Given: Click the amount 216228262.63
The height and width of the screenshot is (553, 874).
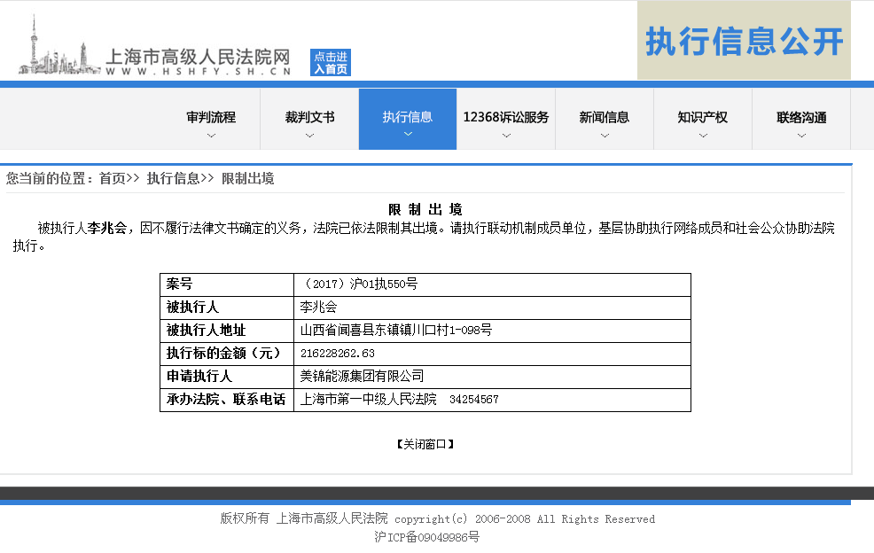Looking at the screenshot, I should click(337, 354).
